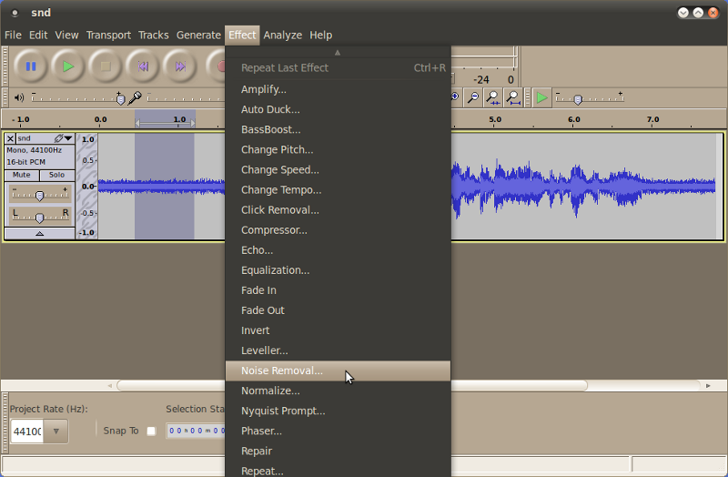Click Play-at-speed green arrow
The image size is (728, 477).
coord(541,97)
